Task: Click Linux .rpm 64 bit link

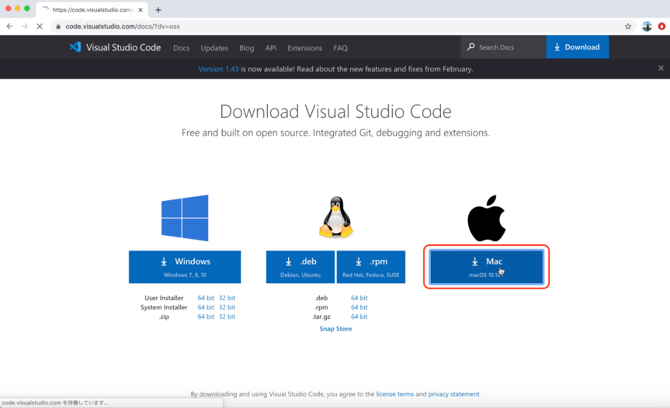Action: (359, 307)
